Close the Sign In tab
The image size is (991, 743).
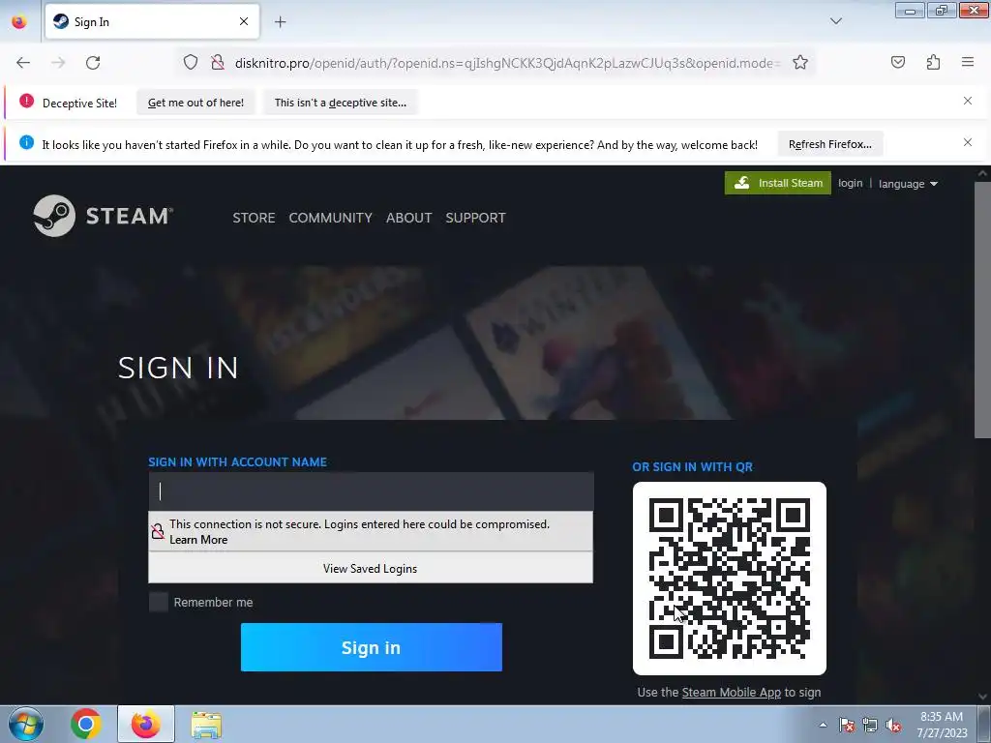[x=244, y=21]
